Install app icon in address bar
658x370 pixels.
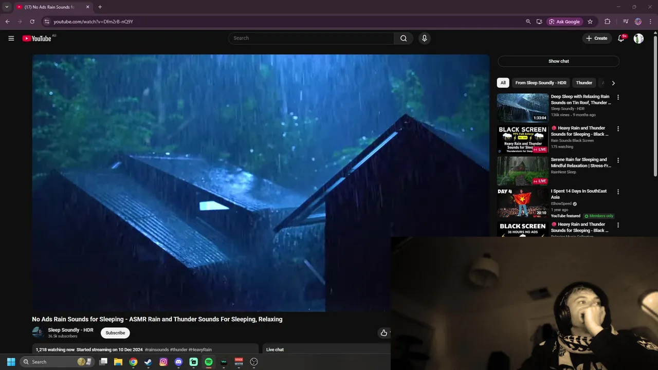539,22
